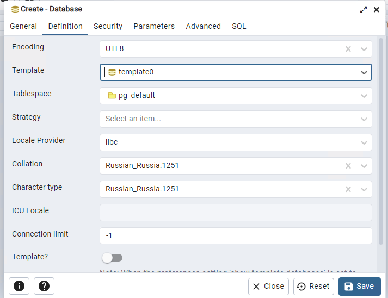The image size is (388, 298).
Task: Clear the Character type value
Action: coord(348,189)
